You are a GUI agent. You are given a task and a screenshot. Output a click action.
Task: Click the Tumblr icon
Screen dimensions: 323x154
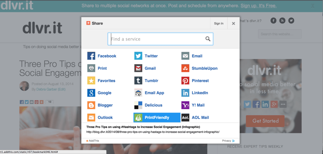click(x=138, y=80)
